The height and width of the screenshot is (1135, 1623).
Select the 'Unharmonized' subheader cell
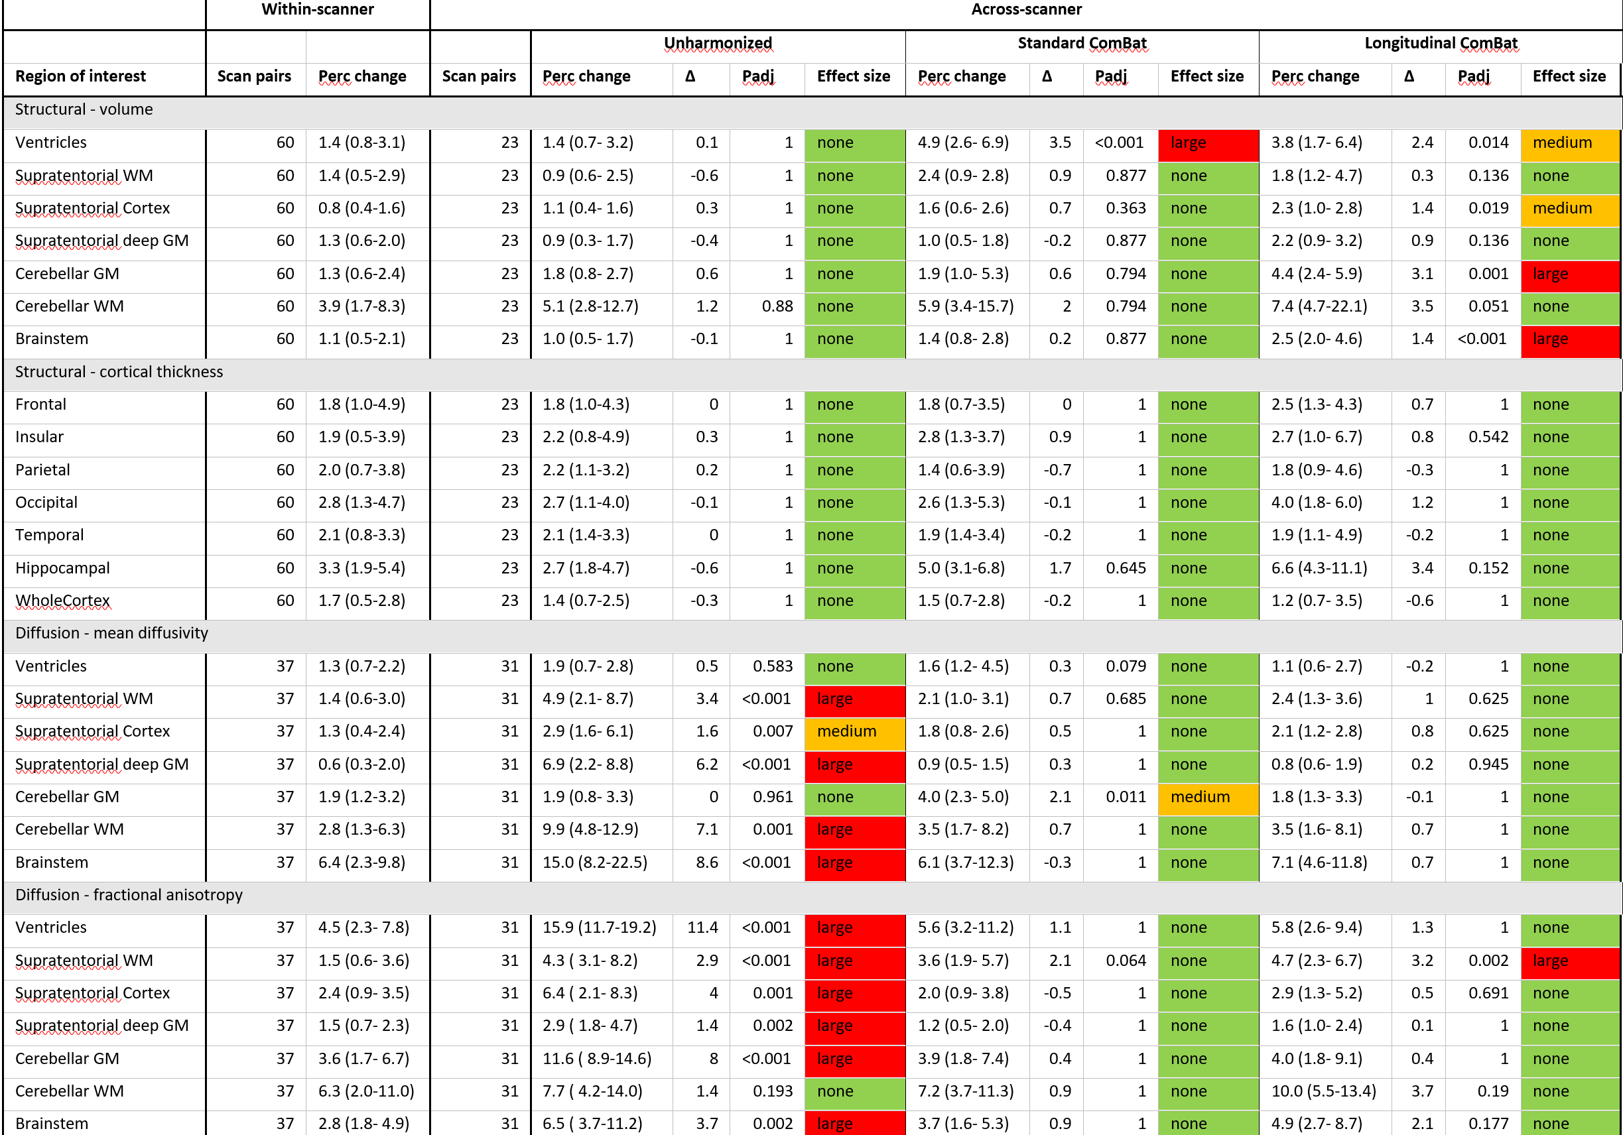(718, 44)
